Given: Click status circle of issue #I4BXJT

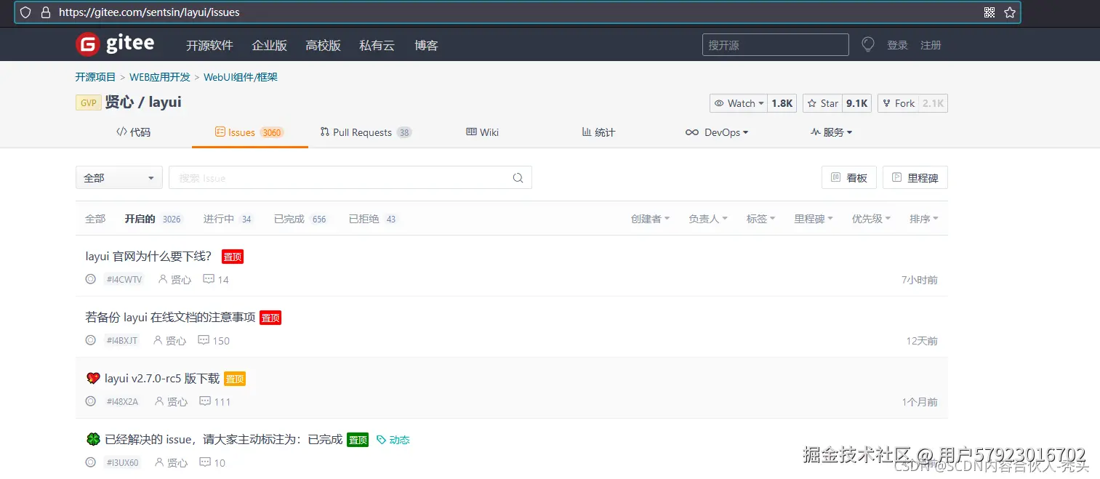Looking at the screenshot, I should click(91, 340).
